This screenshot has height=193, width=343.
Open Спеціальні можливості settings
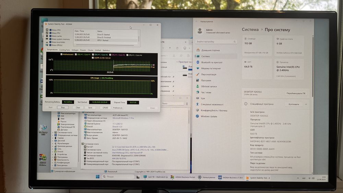tap(212, 105)
